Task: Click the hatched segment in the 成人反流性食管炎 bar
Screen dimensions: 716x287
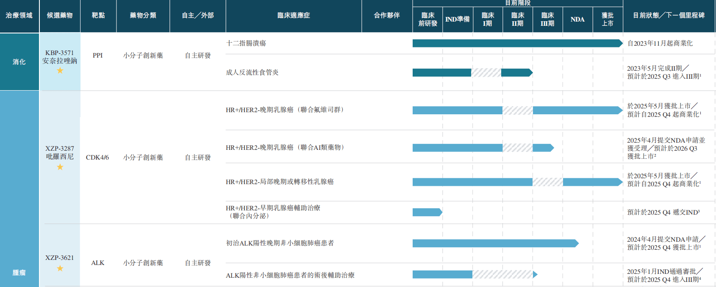Action: pyautogui.click(x=486, y=73)
